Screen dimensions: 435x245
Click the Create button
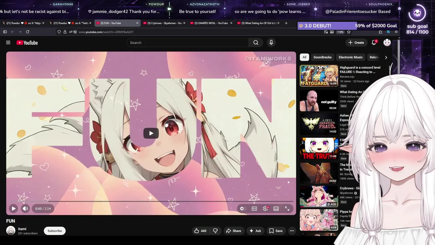[x=356, y=43]
